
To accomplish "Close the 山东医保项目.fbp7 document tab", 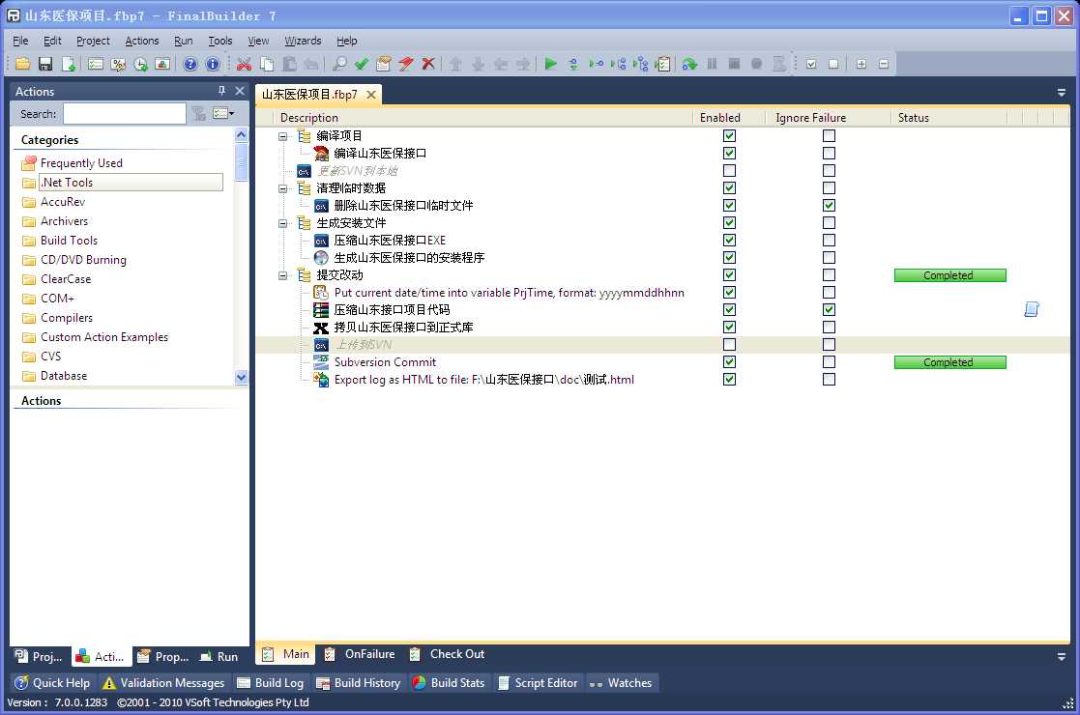I will pos(370,95).
